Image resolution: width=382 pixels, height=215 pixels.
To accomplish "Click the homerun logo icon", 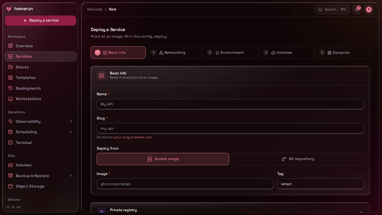I will (9, 9).
